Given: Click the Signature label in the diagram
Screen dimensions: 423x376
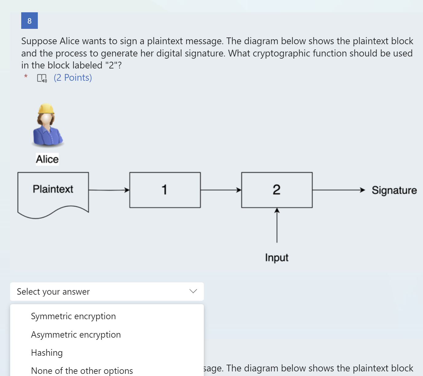Looking at the screenshot, I should [x=394, y=190].
